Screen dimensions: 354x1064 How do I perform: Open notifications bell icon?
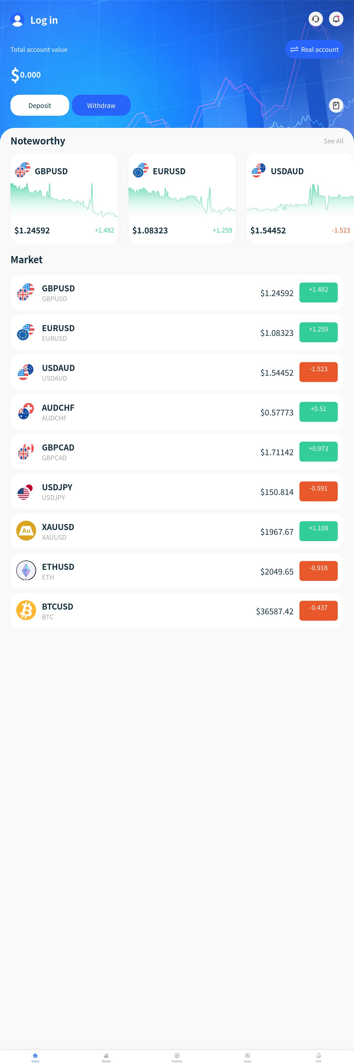pyautogui.click(x=336, y=19)
